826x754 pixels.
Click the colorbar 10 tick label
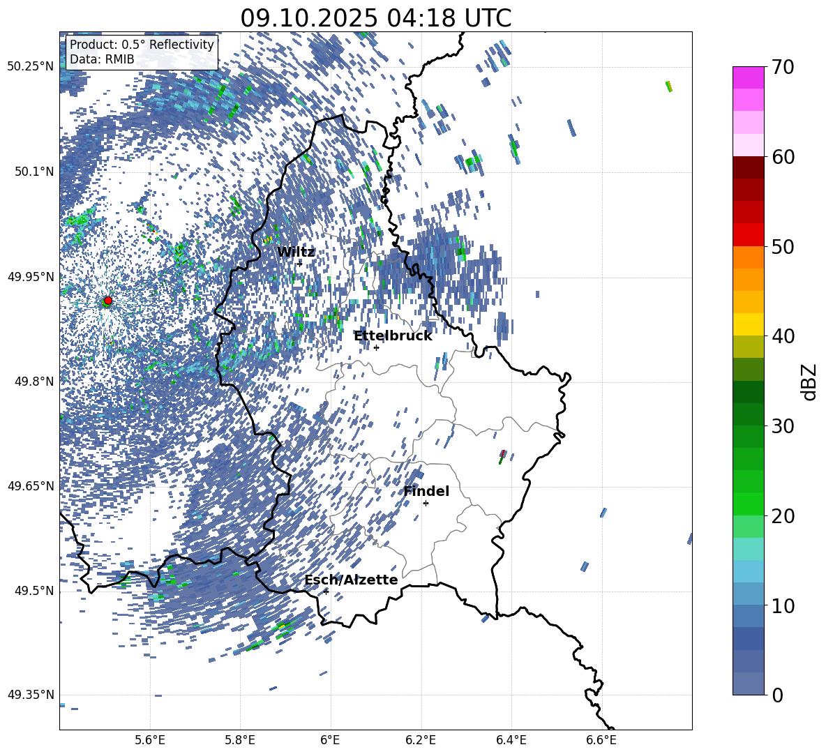point(783,605)
